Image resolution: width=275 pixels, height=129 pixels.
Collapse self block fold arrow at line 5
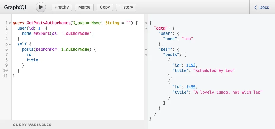(x=10, y=44)
